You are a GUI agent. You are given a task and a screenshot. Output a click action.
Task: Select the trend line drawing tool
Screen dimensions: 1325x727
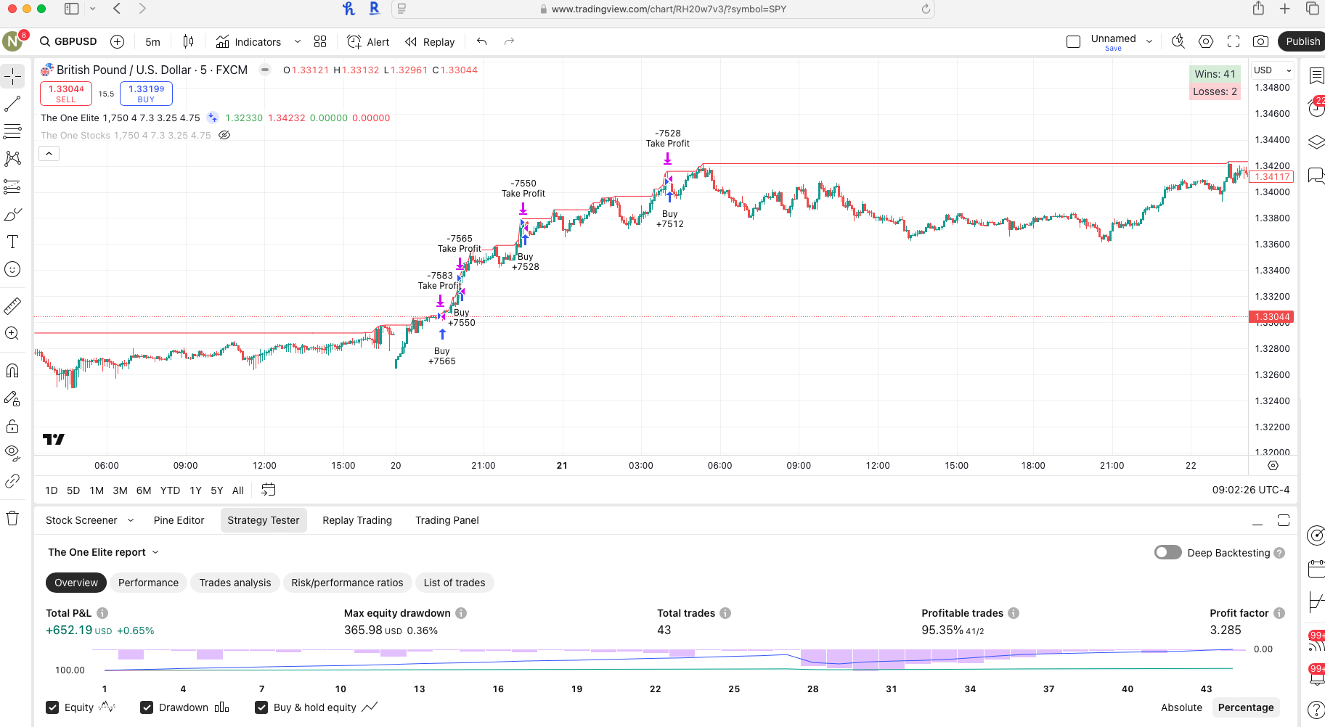[12, 104]
